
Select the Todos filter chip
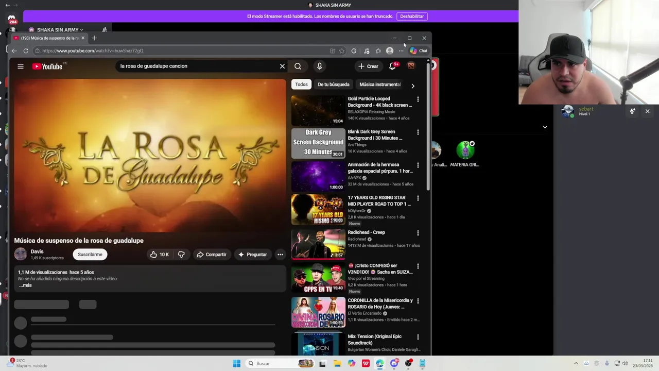click(301, 85)
